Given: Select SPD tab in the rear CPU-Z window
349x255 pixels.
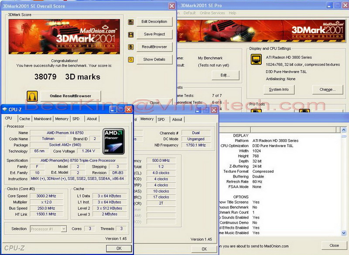Looking at the screenshot, I should pos(161,119).
